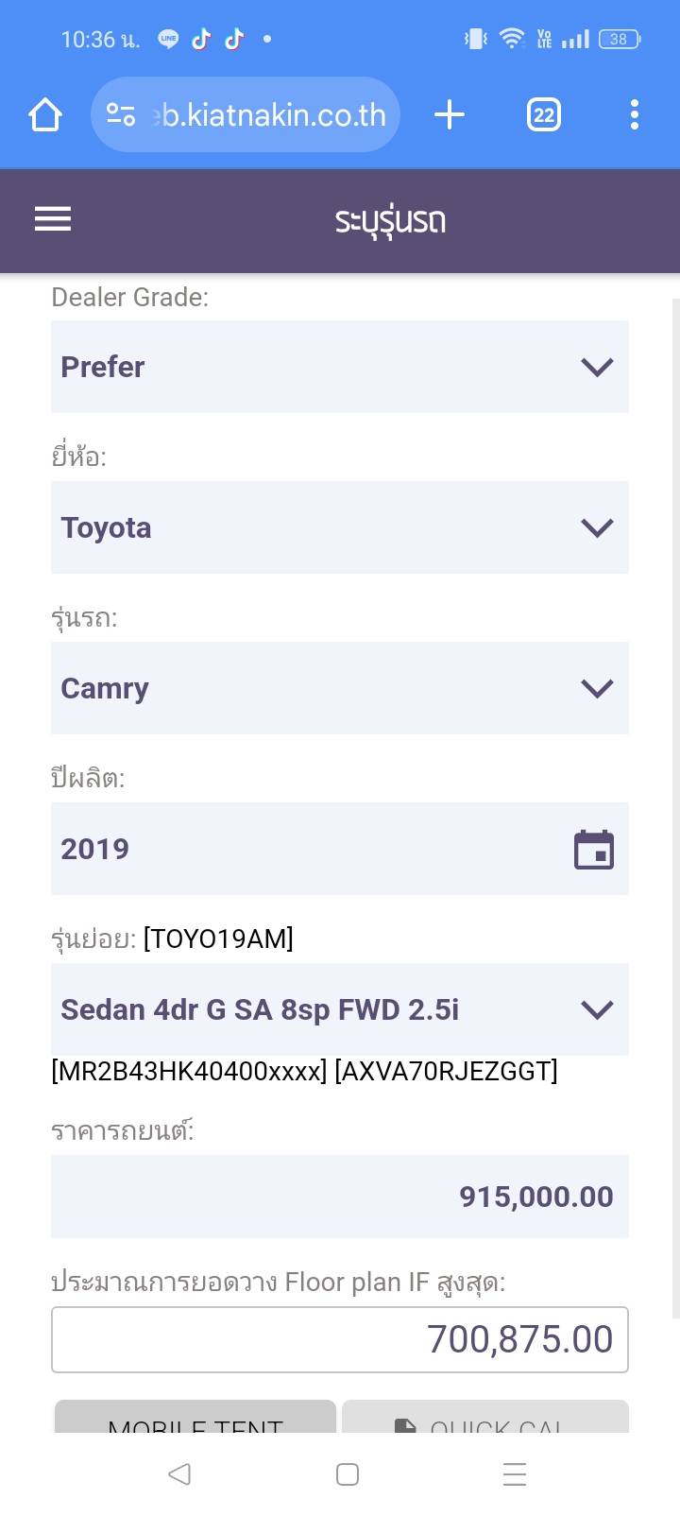The image size is (680, 1516).
Task: Click the MOBILE TENT button
Action: [x=195, y=1418]
